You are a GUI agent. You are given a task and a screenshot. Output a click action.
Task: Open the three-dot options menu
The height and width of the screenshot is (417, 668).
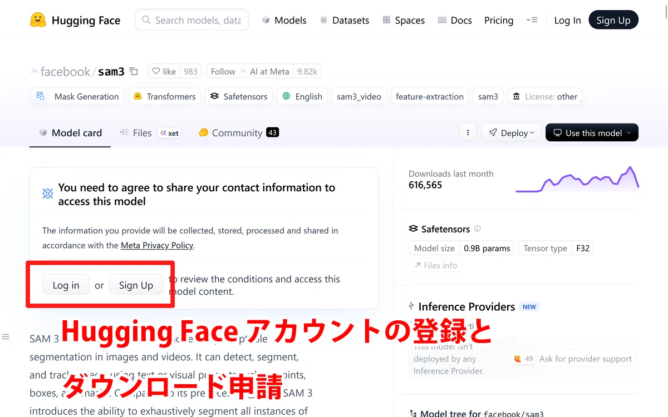pyautogui.click(x=468, y=133)
